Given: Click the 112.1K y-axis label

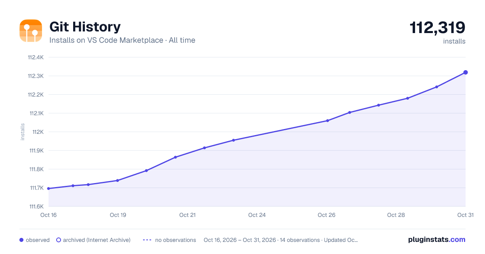Looking at the screenshot, I should click(x=36, y=113).
